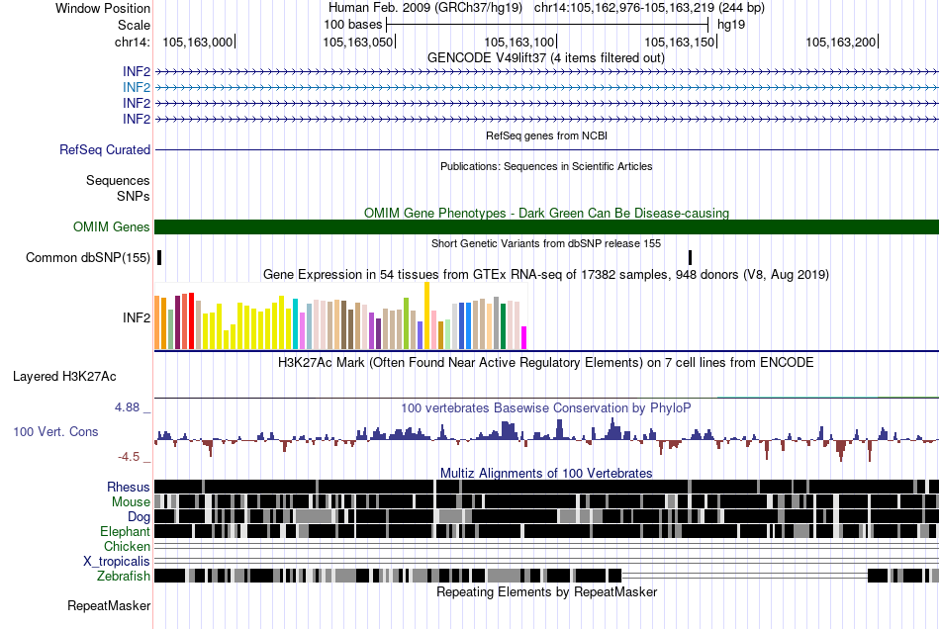Open Short Genetic Variants from dbSNP title
Screen dimensions: 940x629
pos(546,243)
